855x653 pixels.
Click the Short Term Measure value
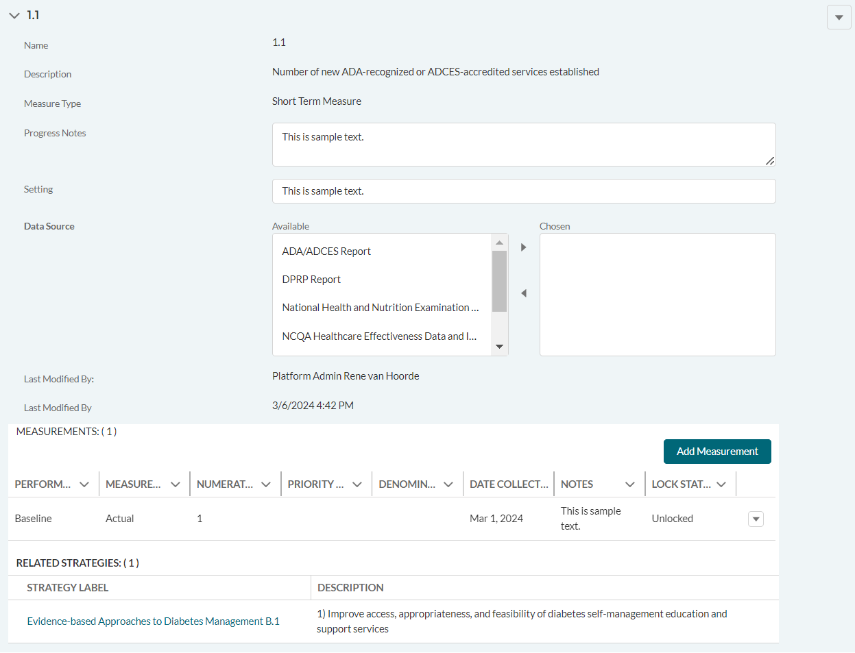317,101
